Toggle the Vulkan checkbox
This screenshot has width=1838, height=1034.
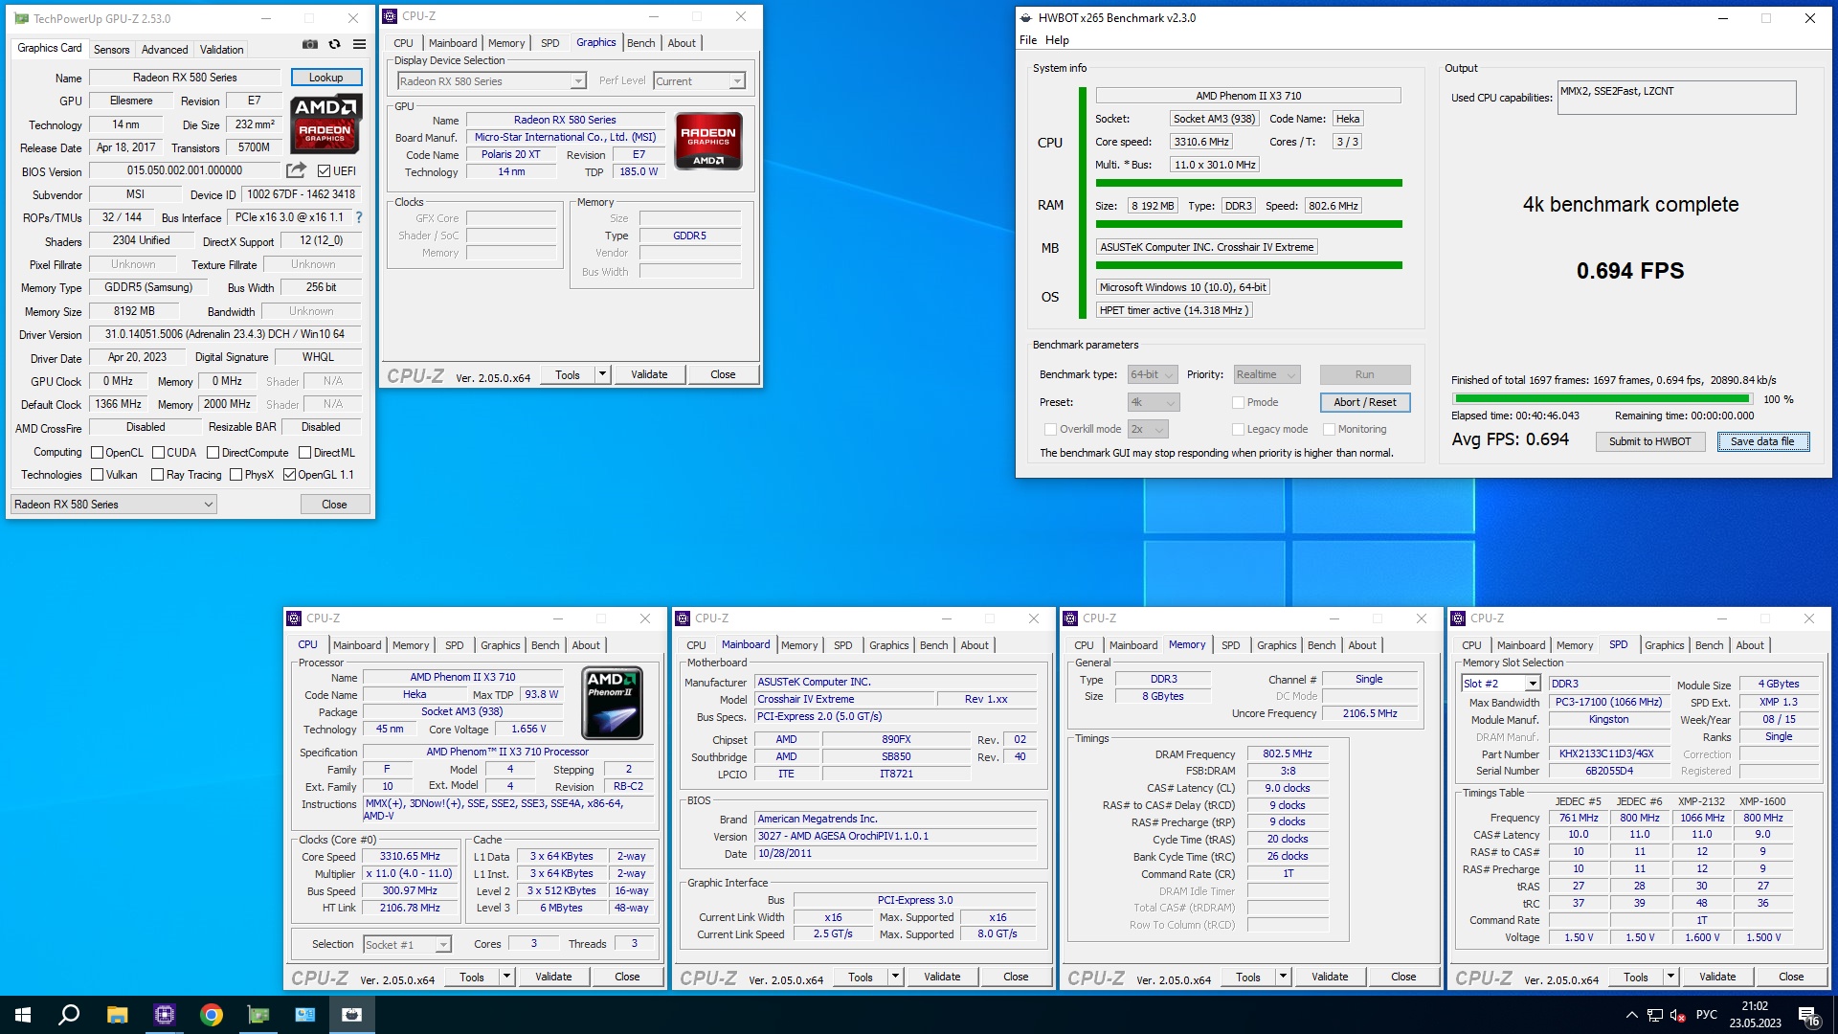tap(97, 475)
